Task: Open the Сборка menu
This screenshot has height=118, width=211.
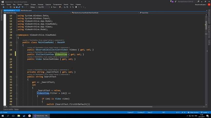Action: (x=26, y=4)
